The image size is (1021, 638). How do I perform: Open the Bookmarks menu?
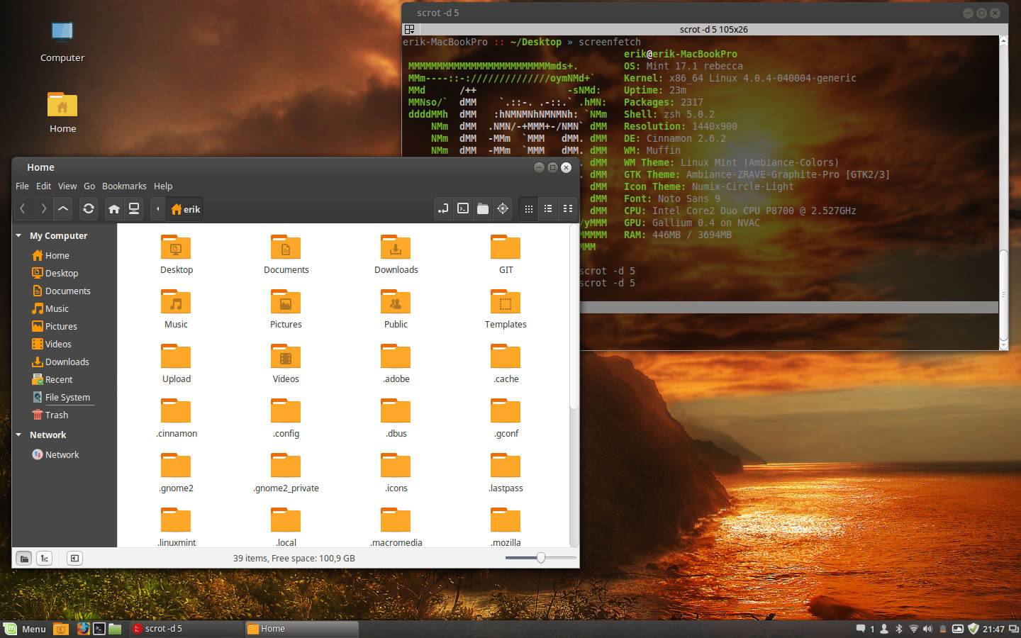[124, 186]
